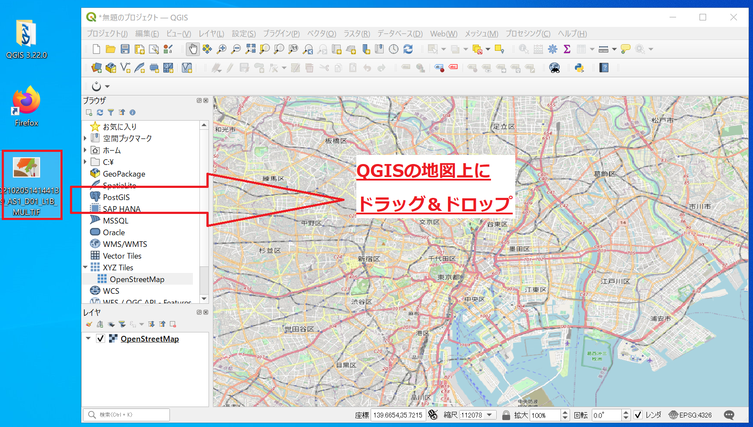Viewport: 753px width, 427px height.
Task: Click the Zoom Last icon
Action: (x=308, y=49)
